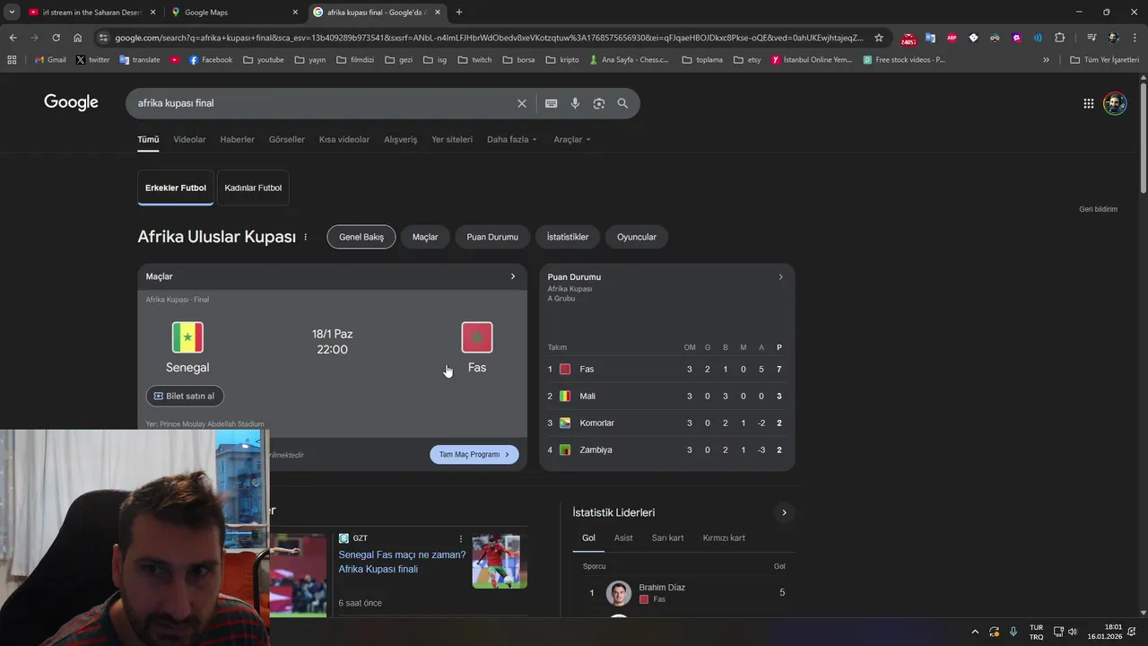Viewport: 1148px width, 646px height.
Task: Go to the Google logo homepage
Action: 71,102
